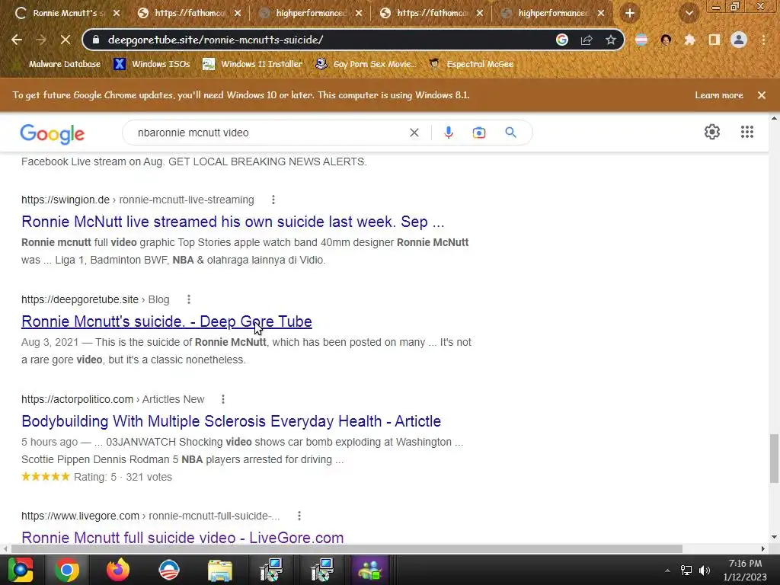The height and width of the screenshot is (585, 780).
Task: Open the swingion.de live streamed result title
Action: pos(233,222)
